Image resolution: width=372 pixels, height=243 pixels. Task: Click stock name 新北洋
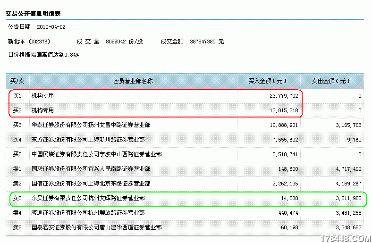click(x=16, y=42)
